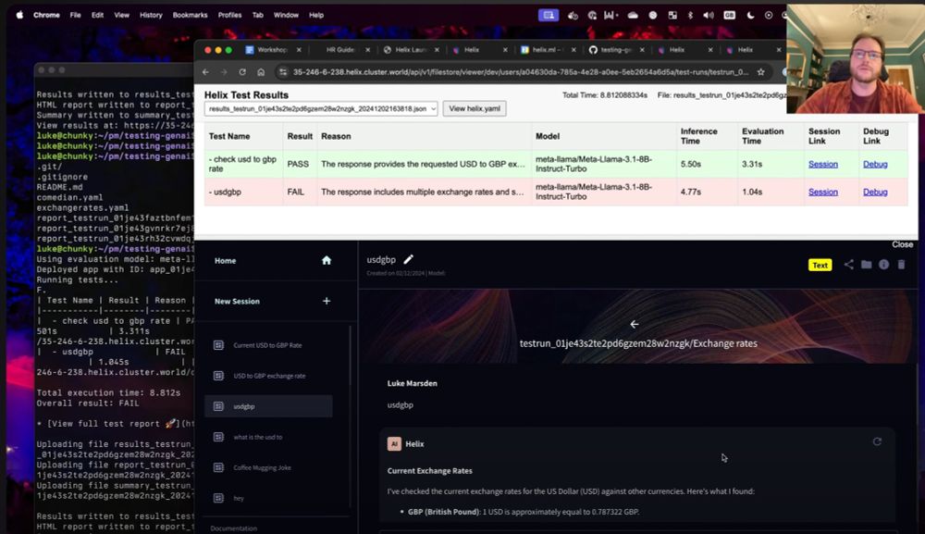Click the yellow Text badge in session header
Screen dimensions: 925x534
click(820, 265)
